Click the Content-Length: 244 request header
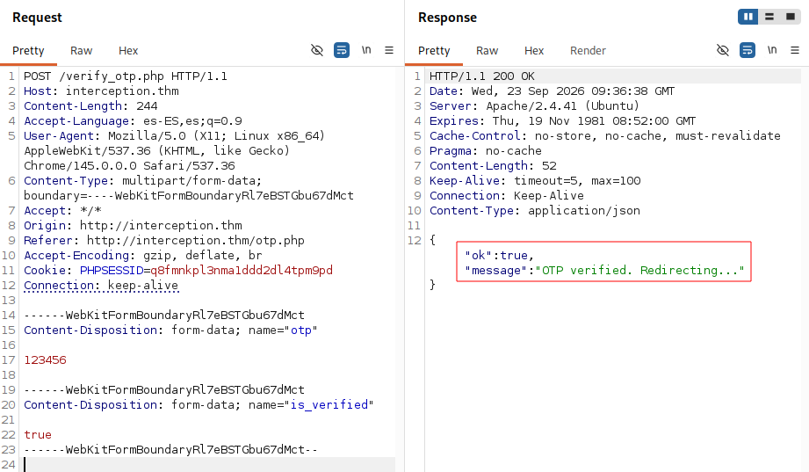This screenshot has height=472, width=809. click(90, 105)
